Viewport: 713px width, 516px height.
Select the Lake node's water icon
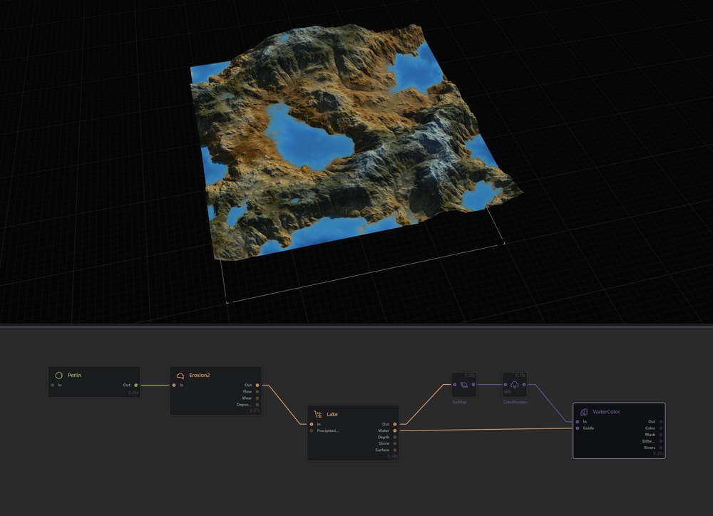[318, 414]
